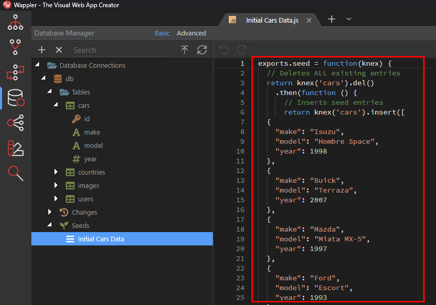436x305 pixels.
Task: Click line number 12 in editor gutter
Action: click(241, 171)
